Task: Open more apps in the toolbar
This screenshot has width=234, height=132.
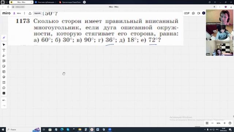Action: [4, 93]
